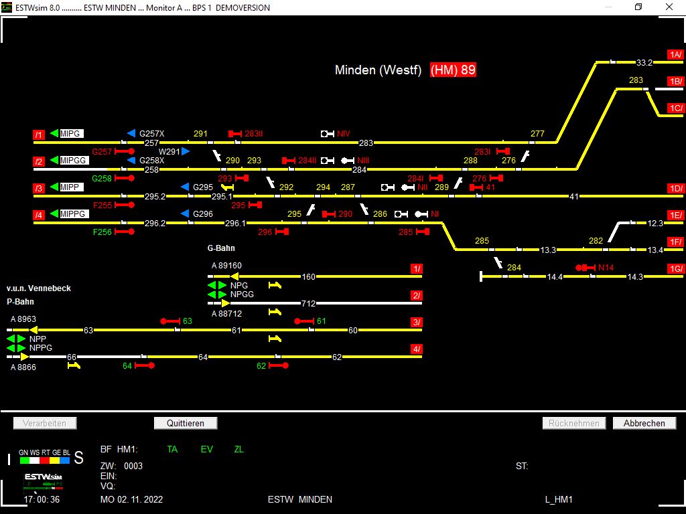The height and width of the screenshot is (514, 686).
Task: Click the Abbrechen button
Action: point(644,423)
